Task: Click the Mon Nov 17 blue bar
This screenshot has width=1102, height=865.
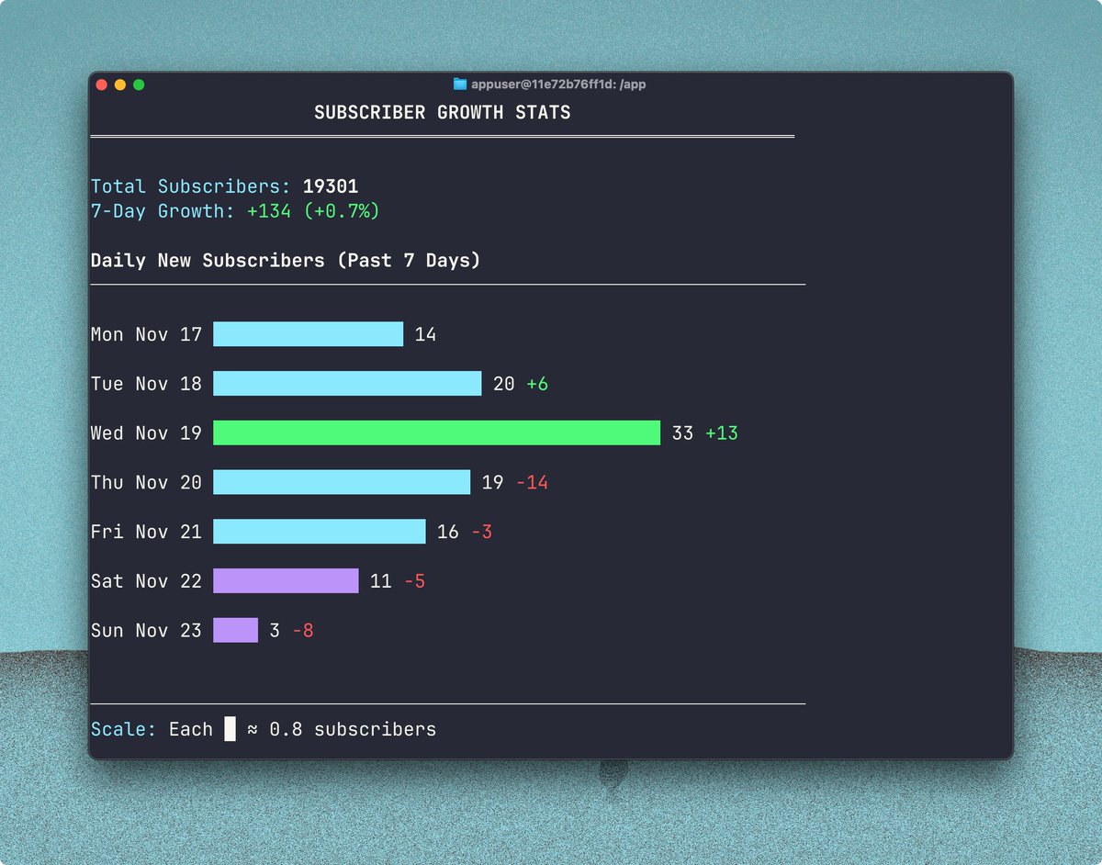Action: [308, 334]
